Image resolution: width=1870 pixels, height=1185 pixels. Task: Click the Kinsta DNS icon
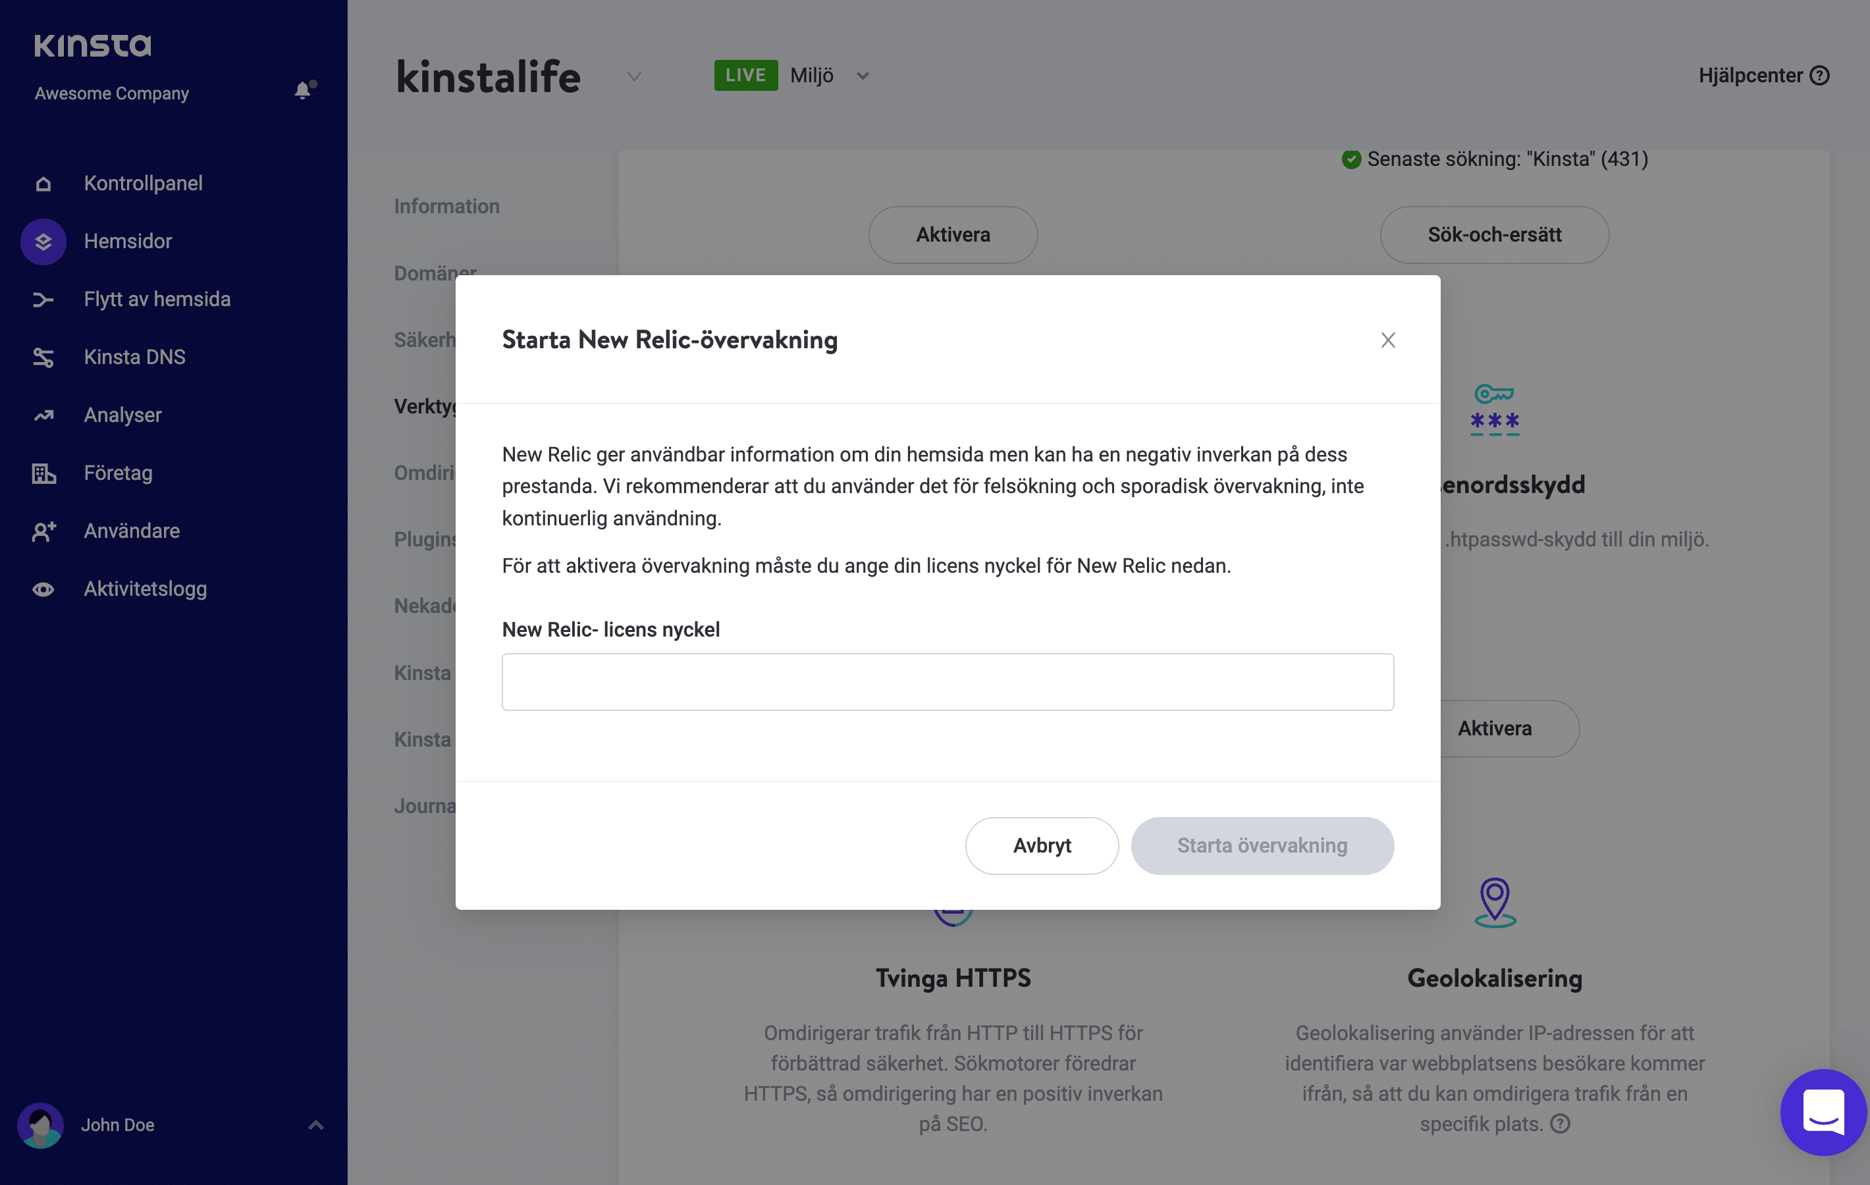[43, 357]
